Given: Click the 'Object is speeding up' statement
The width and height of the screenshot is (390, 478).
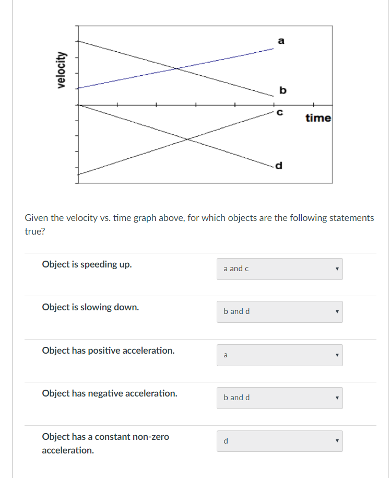Looking at the screenshot, I should [x=86, y=264].
